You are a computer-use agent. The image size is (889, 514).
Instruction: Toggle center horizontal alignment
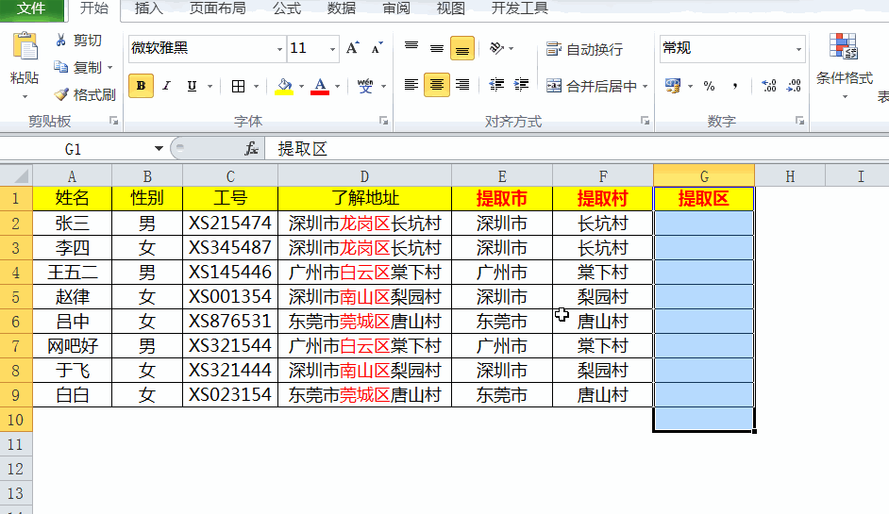(x=437, y=85)
